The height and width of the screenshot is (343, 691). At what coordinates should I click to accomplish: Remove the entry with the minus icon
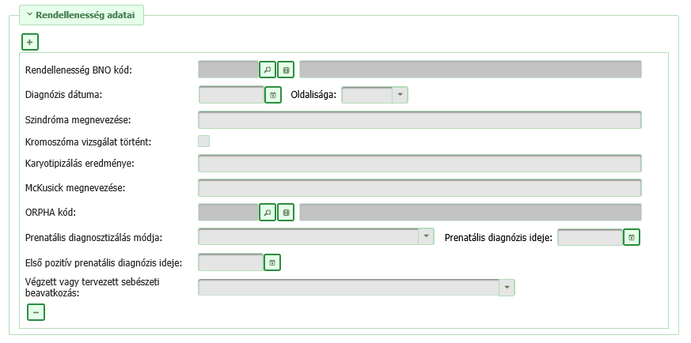[x=36, y=312]
